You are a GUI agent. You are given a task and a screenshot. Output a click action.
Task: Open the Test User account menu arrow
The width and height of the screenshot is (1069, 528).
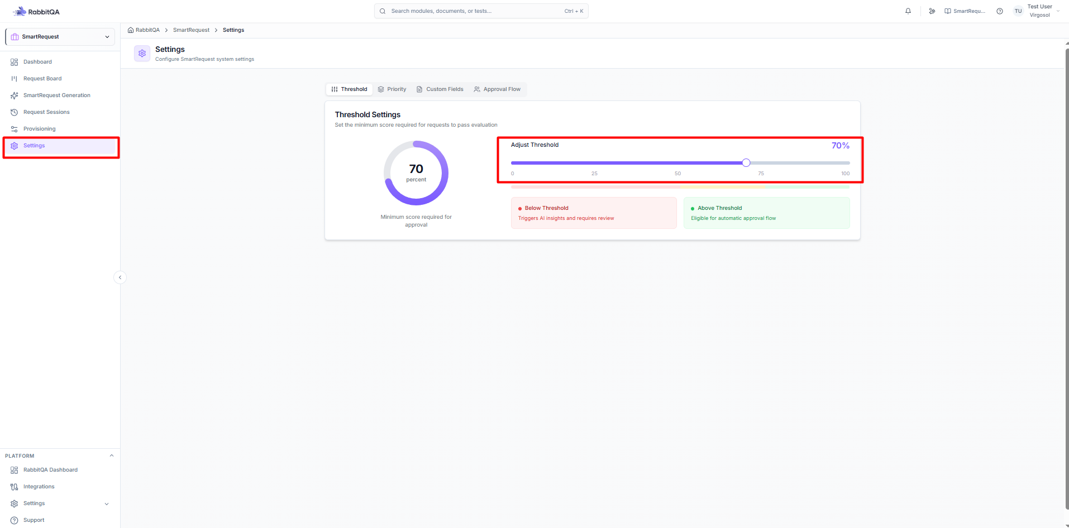click(x=1058, y=11)
